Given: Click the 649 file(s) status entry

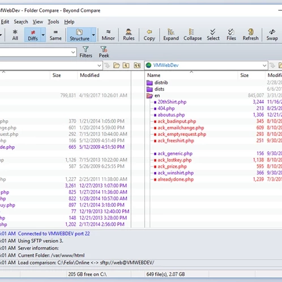Looking at the screenshot, I should click(x=165, y=274).
